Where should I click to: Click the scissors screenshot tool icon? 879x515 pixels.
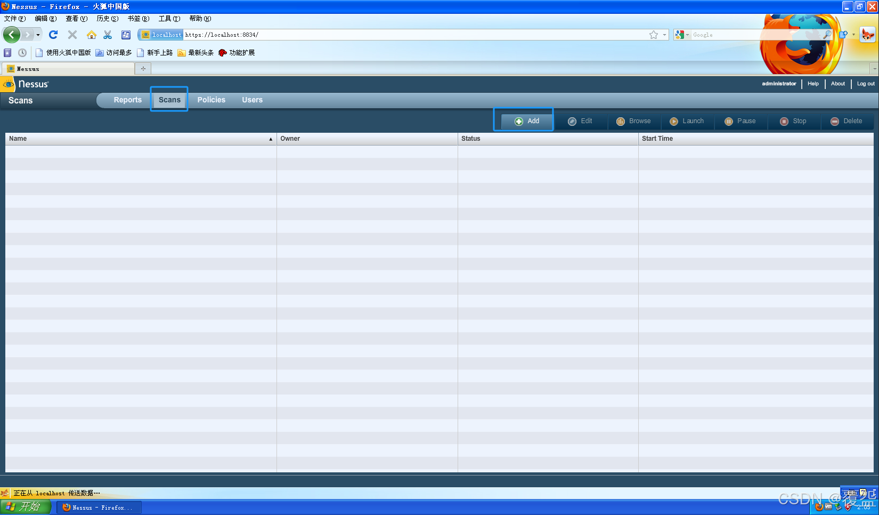(x=108, y=35)
